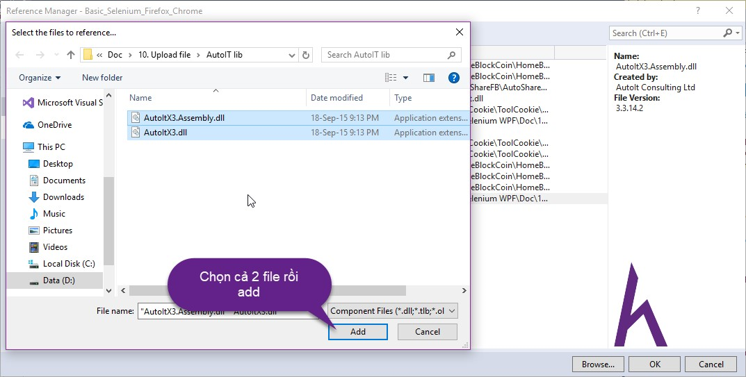
Task: Open Downloads folder in sidebar
Action: pyautogui.click(x=56, y=196)
